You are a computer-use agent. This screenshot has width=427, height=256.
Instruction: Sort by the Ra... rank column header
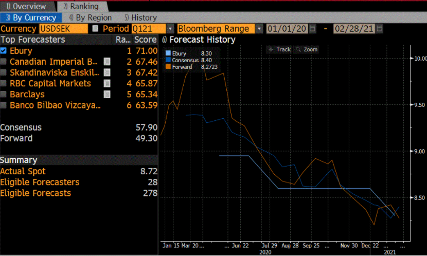[x=123, y=40]
